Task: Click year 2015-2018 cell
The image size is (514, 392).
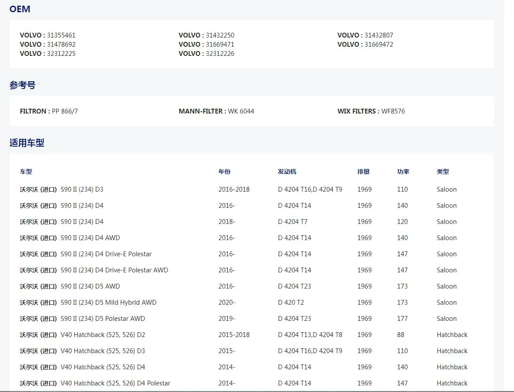Action: click(x=234, y=334)
